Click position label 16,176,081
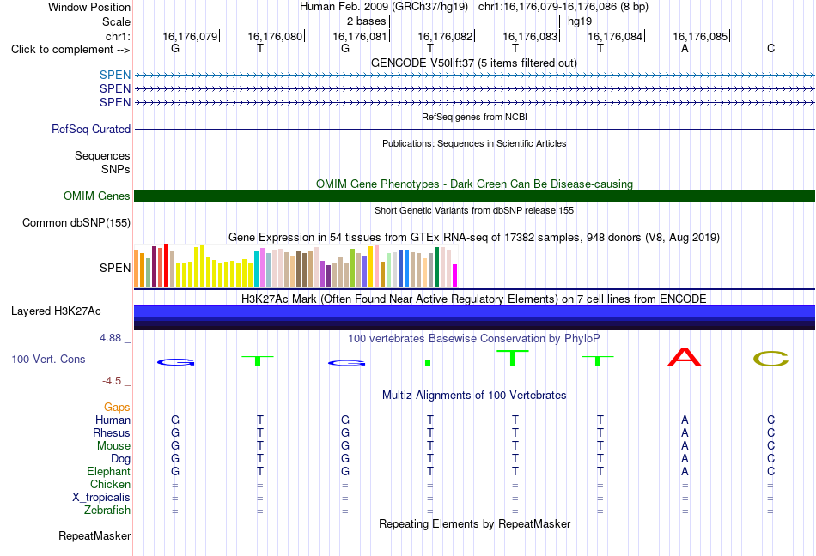The image size is (816, 556). pos(360,36)
